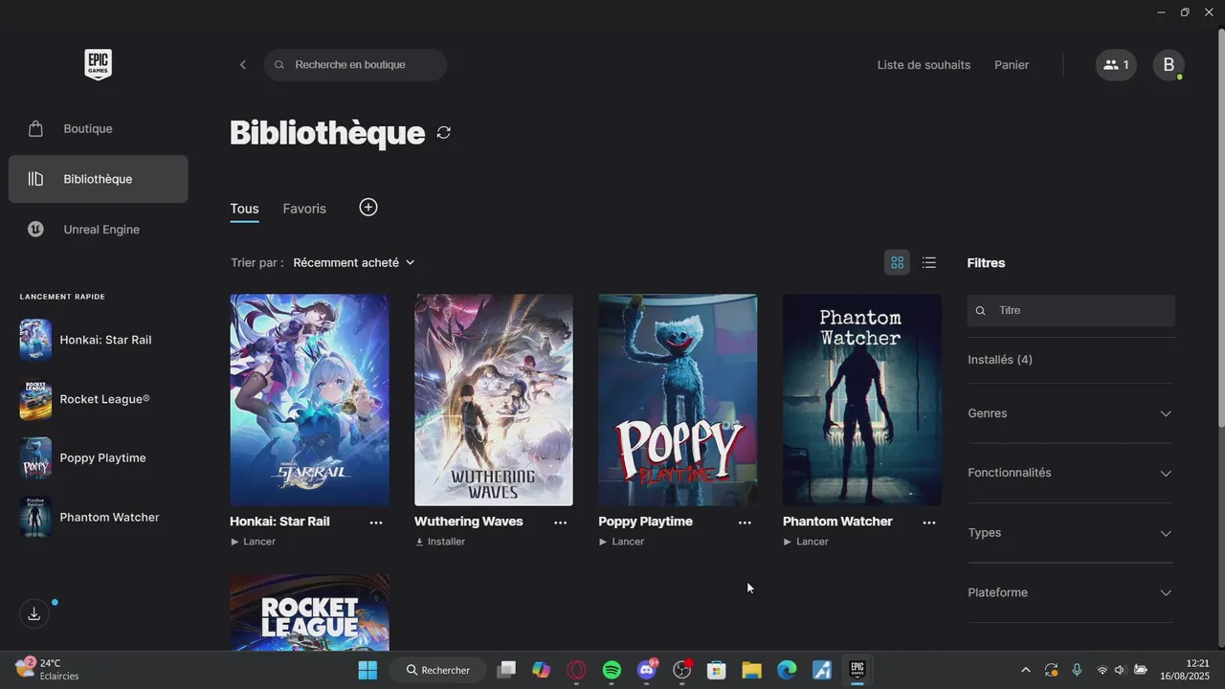Click the microphone tray icon
The height and width of the screenshot is (689, 1225).
point(1077,670)
